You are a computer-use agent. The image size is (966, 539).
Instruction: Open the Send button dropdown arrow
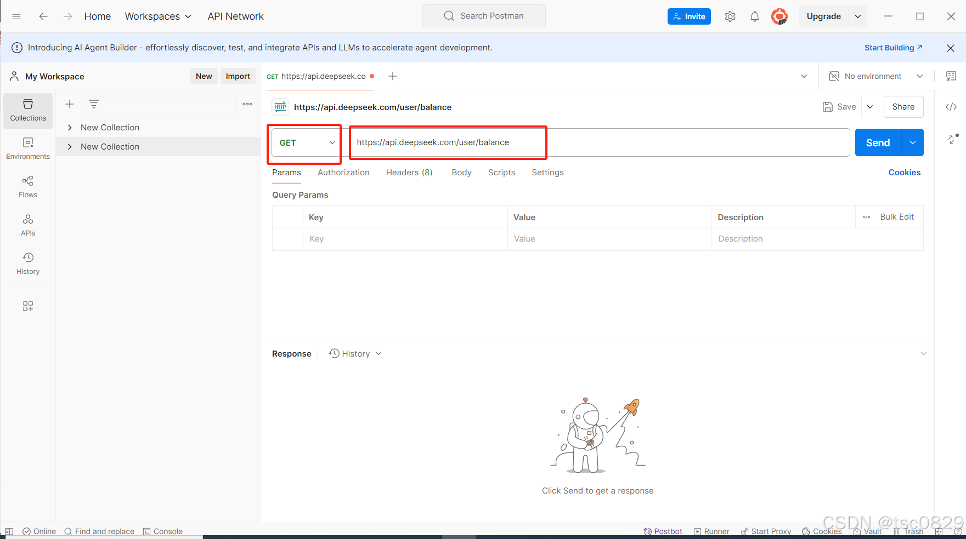click(912, 142)
